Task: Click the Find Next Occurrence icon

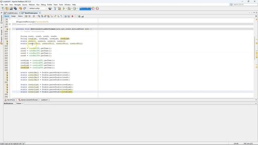Action: 45,16
